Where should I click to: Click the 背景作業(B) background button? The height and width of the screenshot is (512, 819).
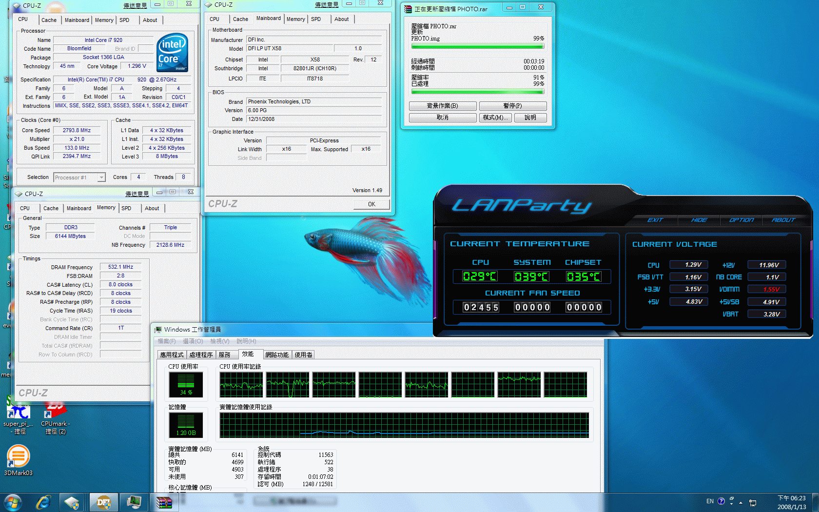442,106
